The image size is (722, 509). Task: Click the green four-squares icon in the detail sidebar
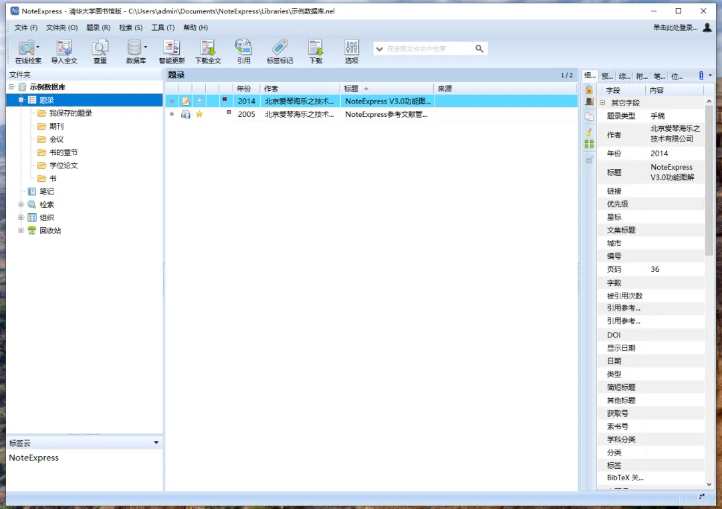pos(589,144)
